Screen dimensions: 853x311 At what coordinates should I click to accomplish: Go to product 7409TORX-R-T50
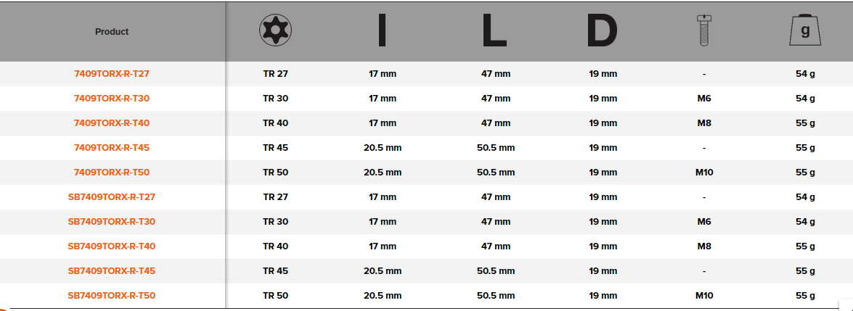[x=112, y=173]
